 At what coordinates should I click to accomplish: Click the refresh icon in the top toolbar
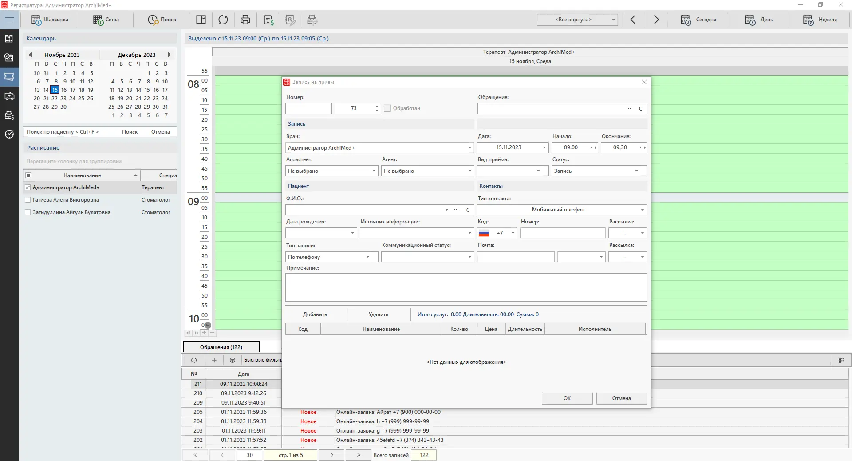tap(223, 20)
